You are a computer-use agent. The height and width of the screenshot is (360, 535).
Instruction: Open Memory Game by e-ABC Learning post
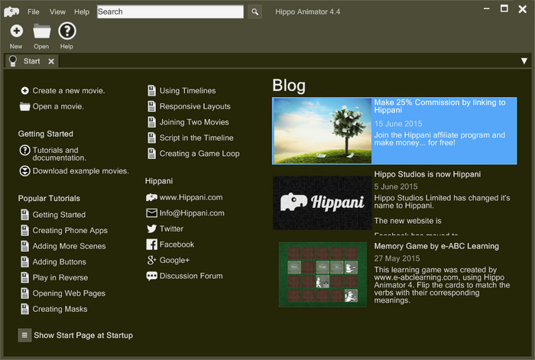click(x=436, y=246)
